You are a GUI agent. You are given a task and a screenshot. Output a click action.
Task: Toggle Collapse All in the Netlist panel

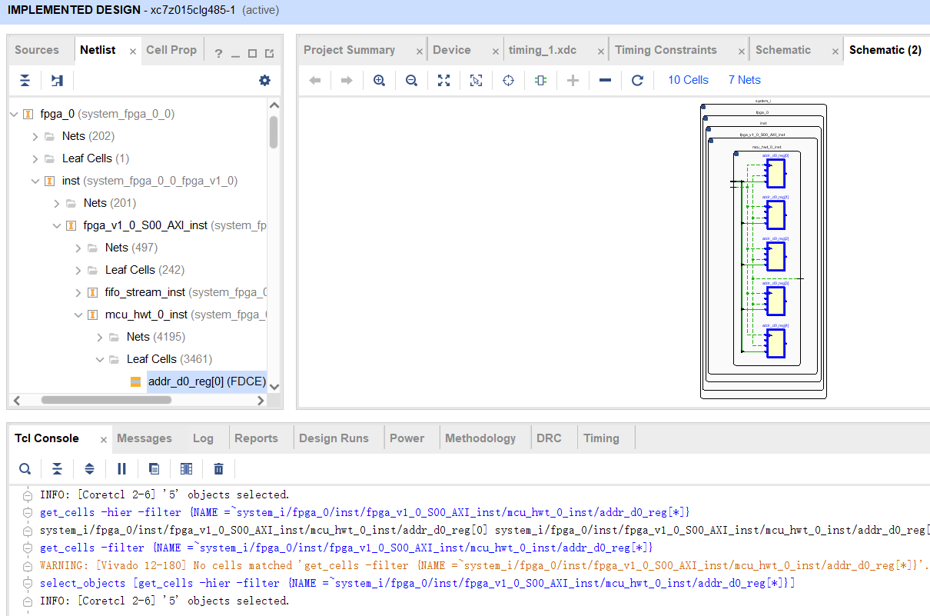click(x=25, y=80)
